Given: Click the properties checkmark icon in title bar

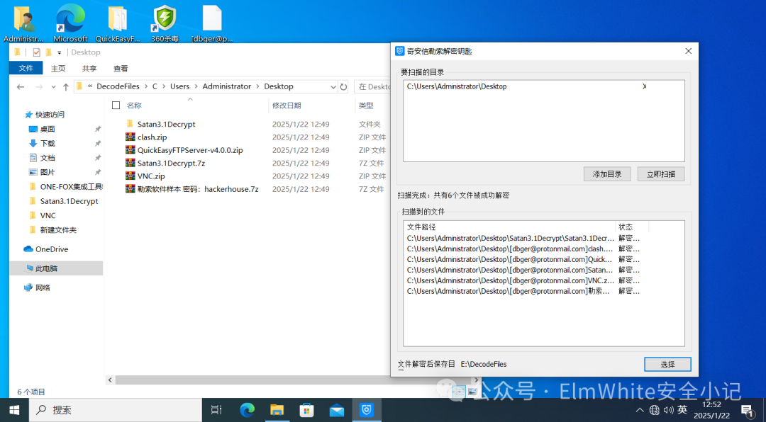Looking at the screenshot, I should tap(36, 52).
